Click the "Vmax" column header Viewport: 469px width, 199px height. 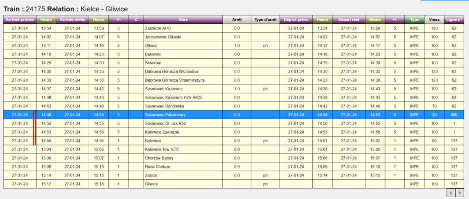pos(434,20)
